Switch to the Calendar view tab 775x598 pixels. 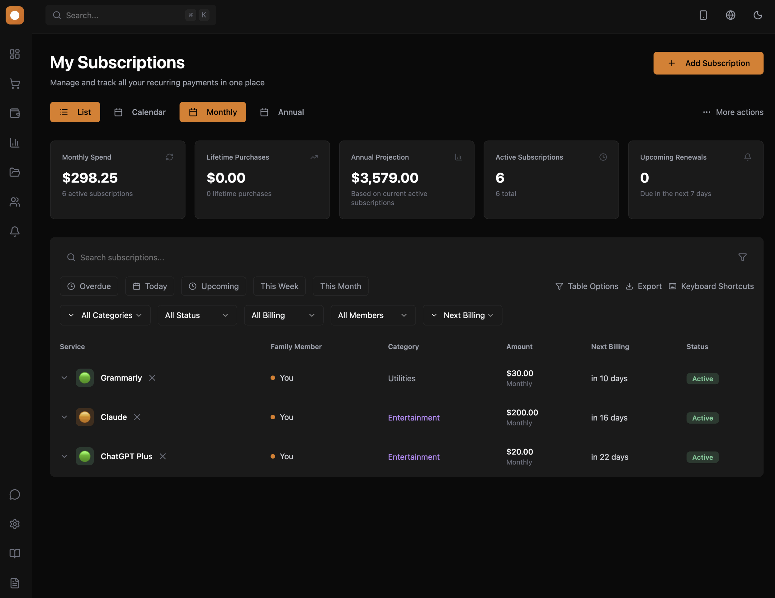140,112
